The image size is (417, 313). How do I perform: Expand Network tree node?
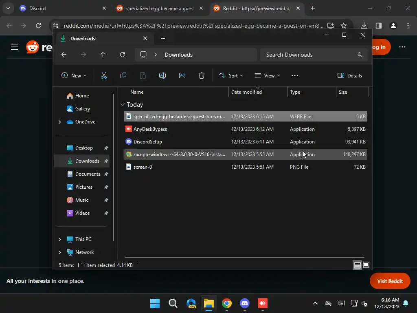click(x=59, y=252)
